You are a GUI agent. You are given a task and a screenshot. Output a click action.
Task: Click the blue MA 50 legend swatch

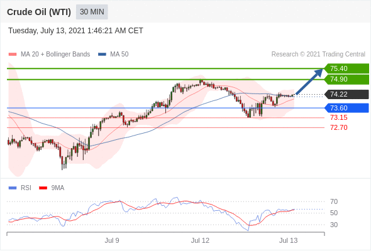click(x=102, y=55)
